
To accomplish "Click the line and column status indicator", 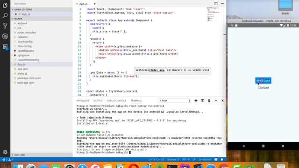I will click(157, 160).
